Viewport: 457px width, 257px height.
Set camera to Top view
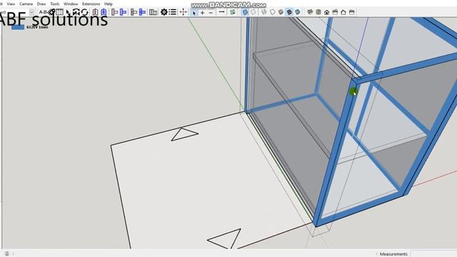pyautogui.click(x=318, y=12)
